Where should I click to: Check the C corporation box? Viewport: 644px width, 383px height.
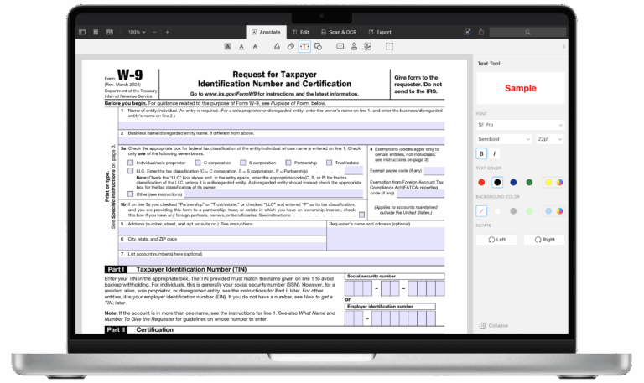[198, 163]
